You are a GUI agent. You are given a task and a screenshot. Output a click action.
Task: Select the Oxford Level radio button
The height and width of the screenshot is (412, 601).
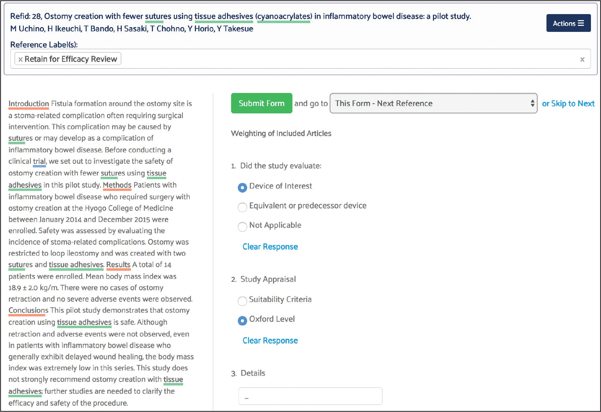click(x=242, y=321)
